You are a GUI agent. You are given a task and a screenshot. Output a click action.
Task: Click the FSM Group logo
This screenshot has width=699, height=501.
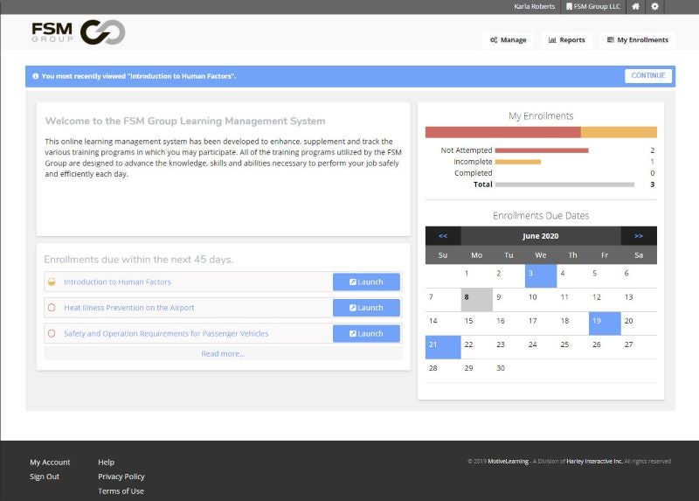pos(79,32)
